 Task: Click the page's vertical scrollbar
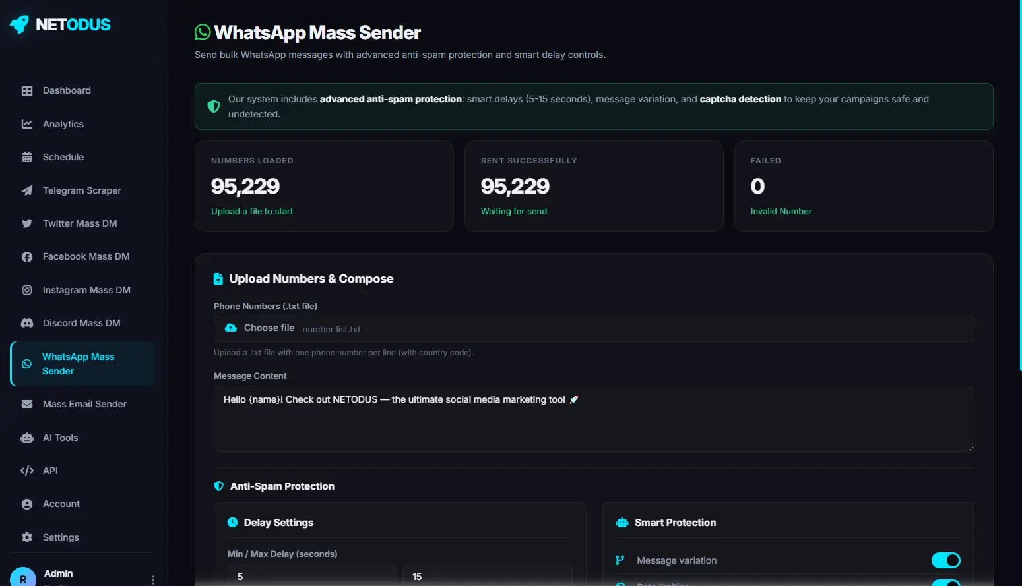(1020, 185)
